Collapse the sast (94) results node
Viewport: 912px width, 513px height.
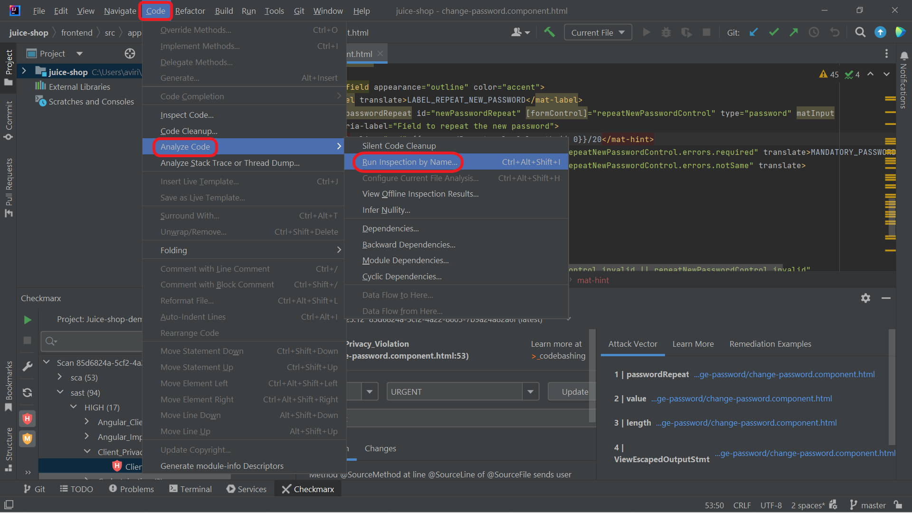pyautogui.click(x=60, y=392)
